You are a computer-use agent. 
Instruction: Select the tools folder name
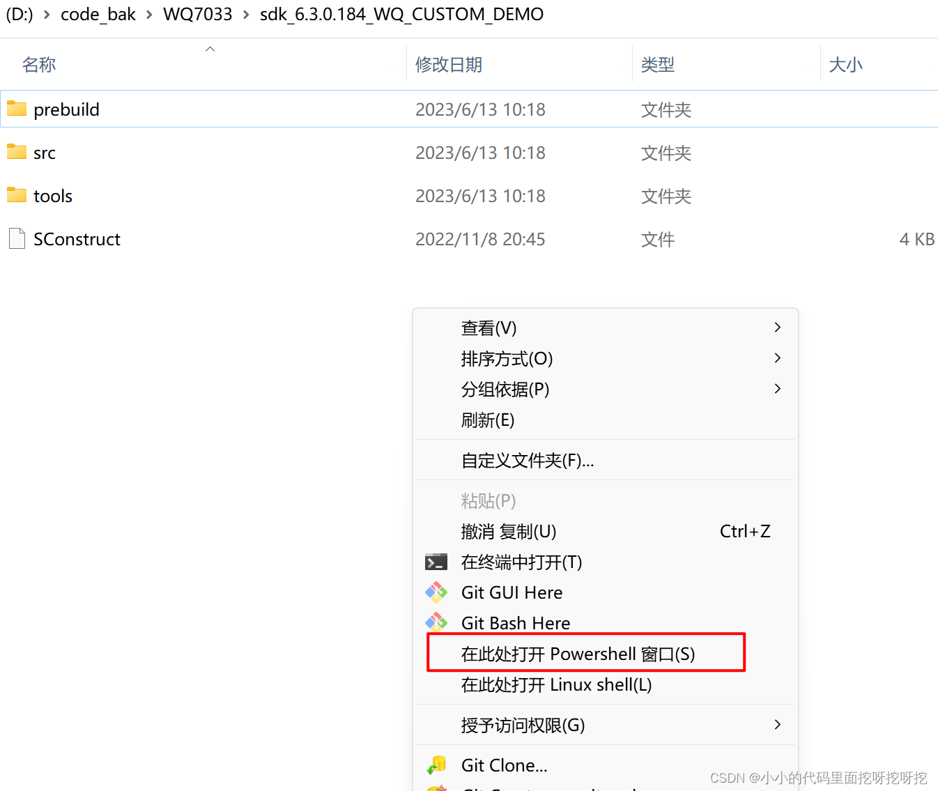coord(53,196)
